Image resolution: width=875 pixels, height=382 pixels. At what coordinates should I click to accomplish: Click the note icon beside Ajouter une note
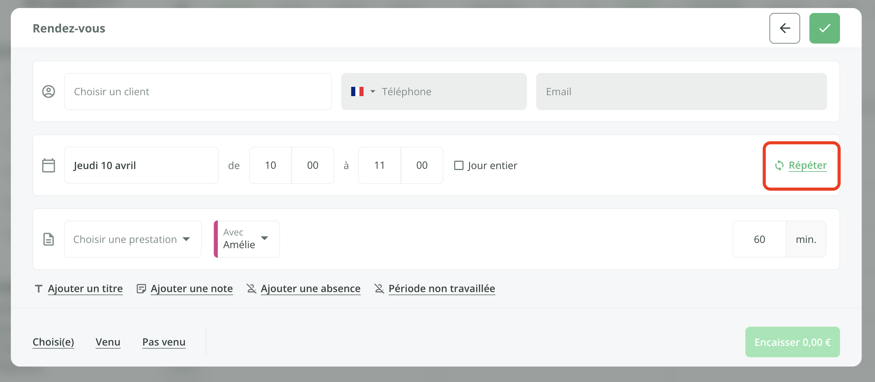click(141, 289)
